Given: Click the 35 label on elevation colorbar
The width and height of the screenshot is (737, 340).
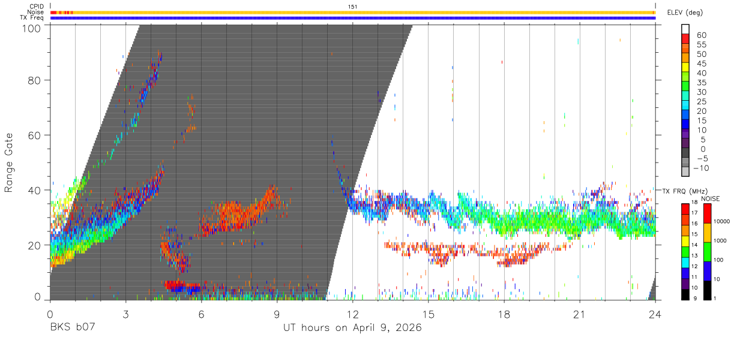Looking at the screenshot, I should (x=702, y=83).
